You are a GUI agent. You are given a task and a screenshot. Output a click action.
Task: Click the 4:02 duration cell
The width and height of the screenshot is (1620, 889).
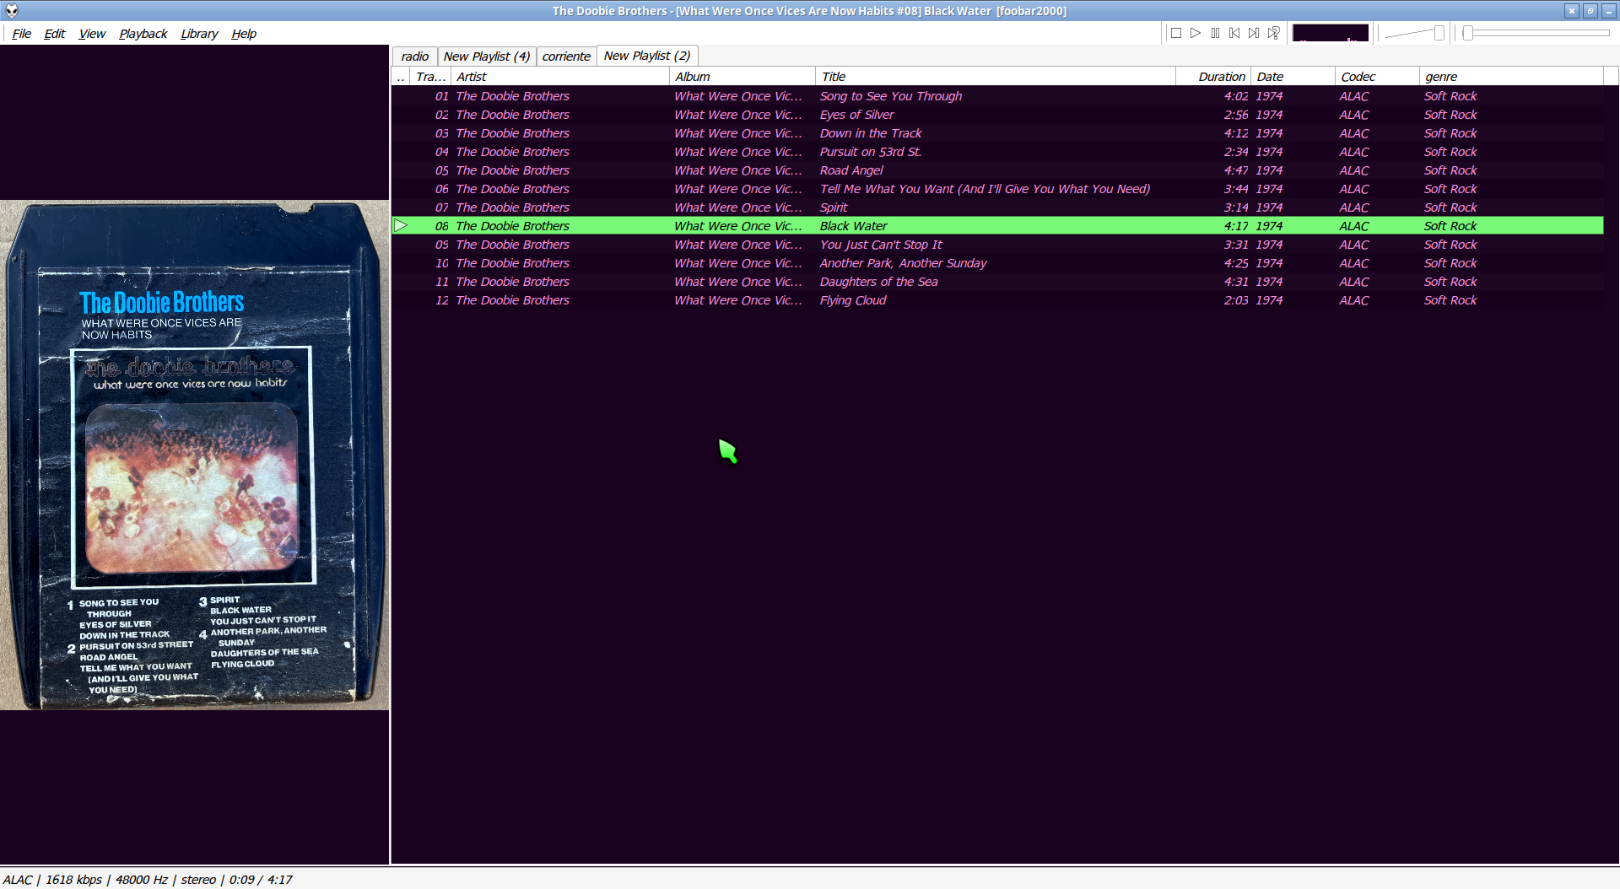point(1236,96)
